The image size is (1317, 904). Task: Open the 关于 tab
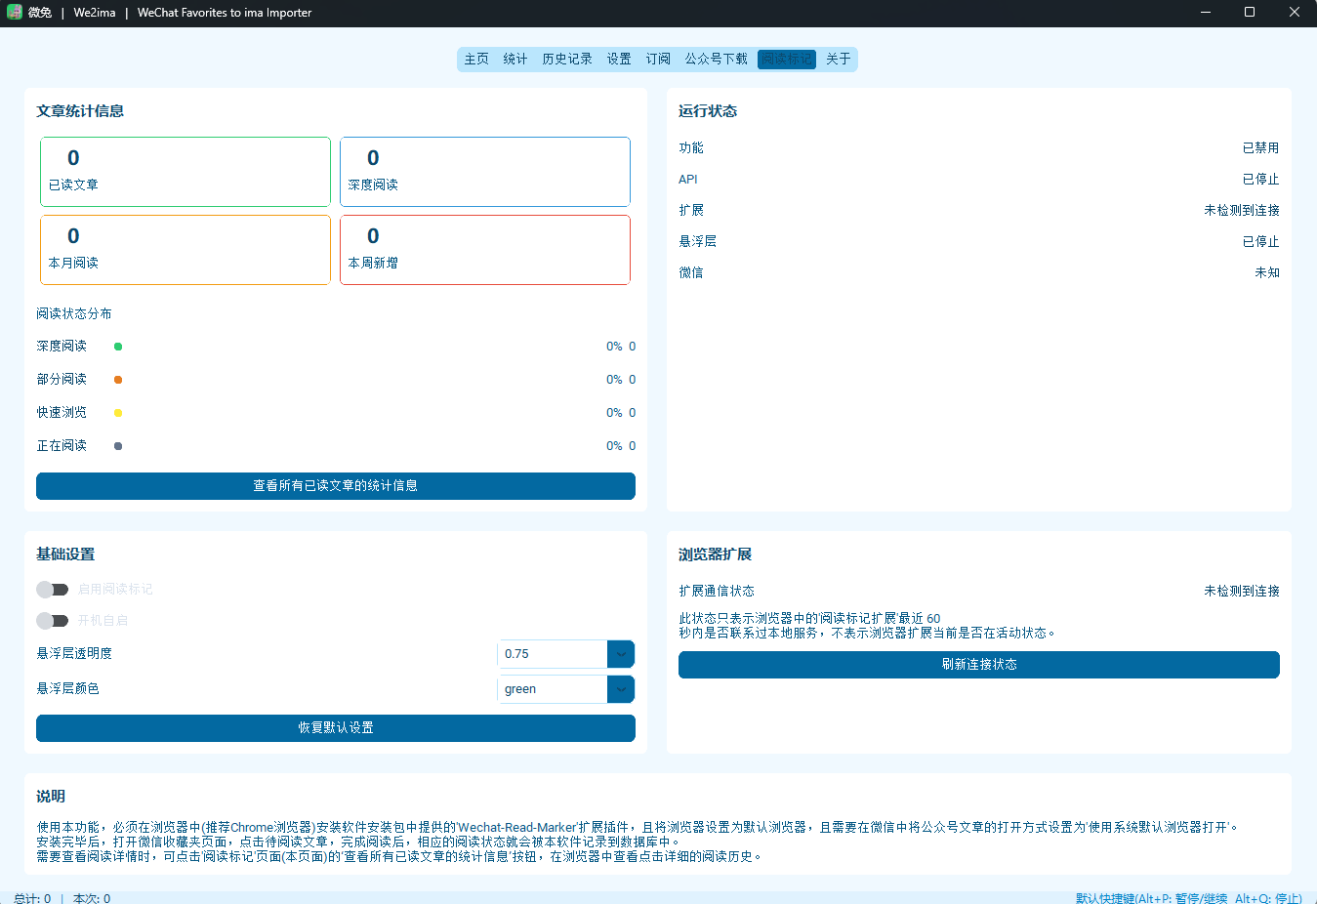pos(839,60)
